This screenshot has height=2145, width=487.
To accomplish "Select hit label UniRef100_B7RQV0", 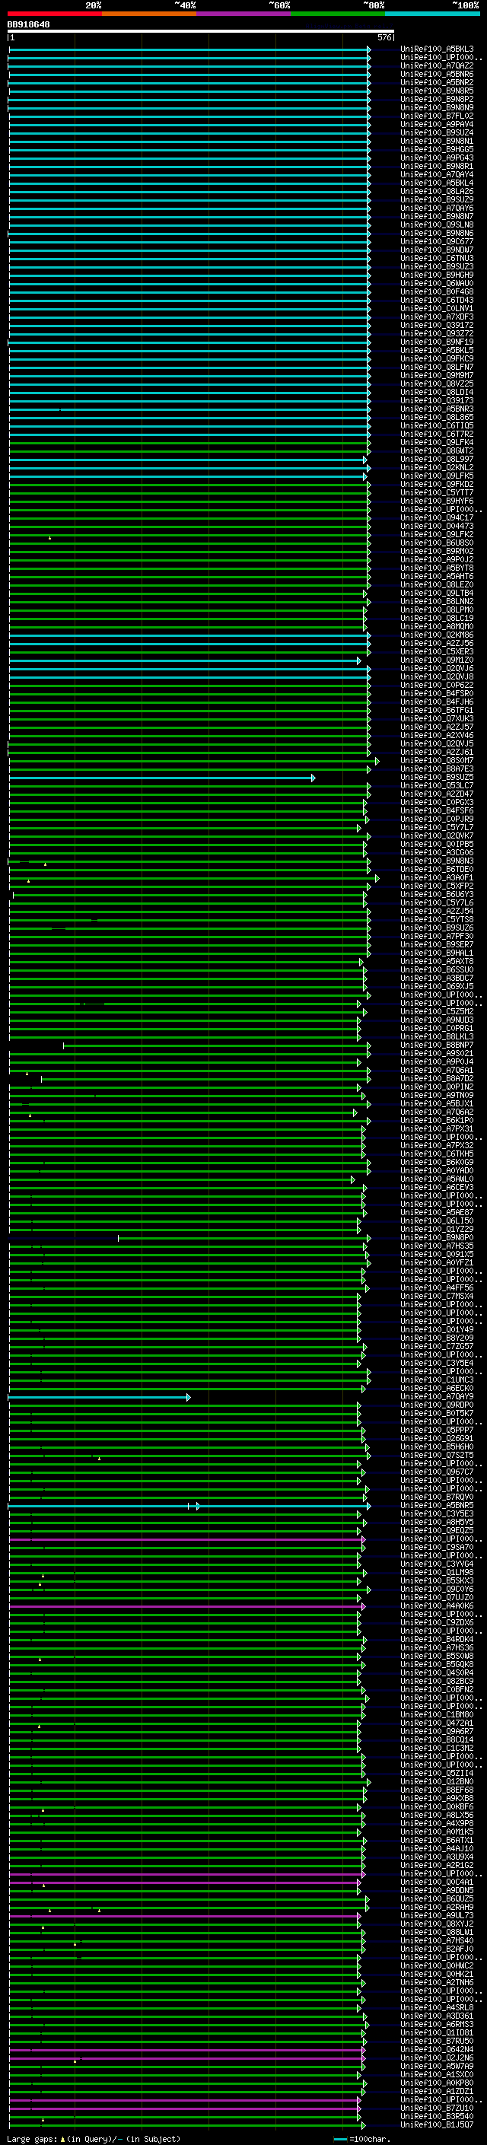I will tap(436, 1497).
